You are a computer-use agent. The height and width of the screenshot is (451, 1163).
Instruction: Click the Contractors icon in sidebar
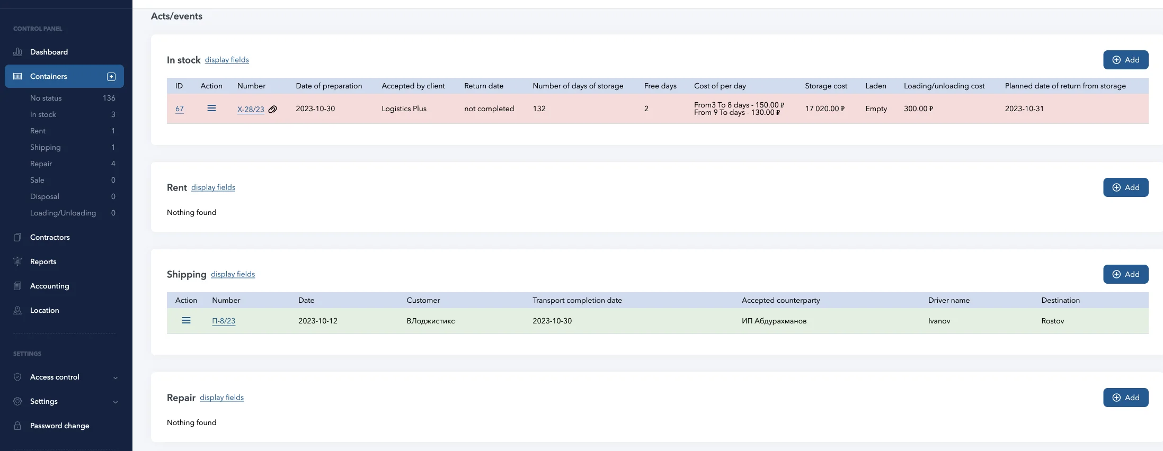point(17,237)
